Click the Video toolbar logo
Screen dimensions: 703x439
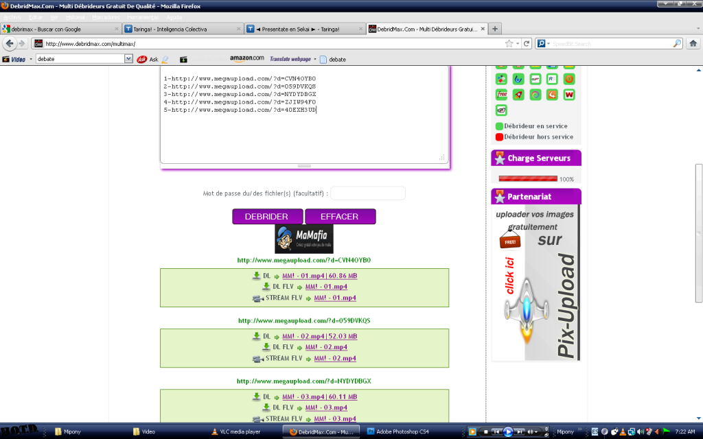pos(14,59)
